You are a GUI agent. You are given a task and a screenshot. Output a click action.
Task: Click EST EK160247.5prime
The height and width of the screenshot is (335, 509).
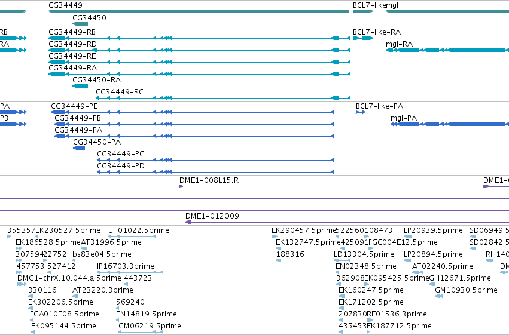pyautogui.click(x=371, y=290)
